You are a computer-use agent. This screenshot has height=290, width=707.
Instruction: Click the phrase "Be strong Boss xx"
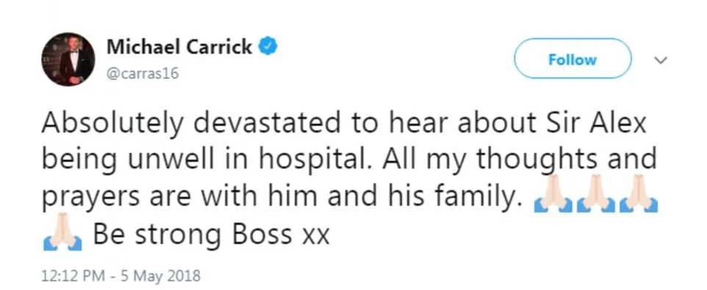212,233
